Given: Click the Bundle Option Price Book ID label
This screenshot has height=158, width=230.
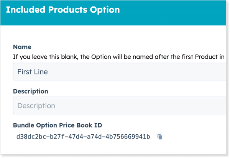Looking at the screenshot, I should [x=58, y=125].
